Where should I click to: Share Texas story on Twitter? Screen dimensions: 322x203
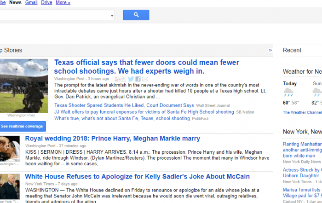click(131, 79)
